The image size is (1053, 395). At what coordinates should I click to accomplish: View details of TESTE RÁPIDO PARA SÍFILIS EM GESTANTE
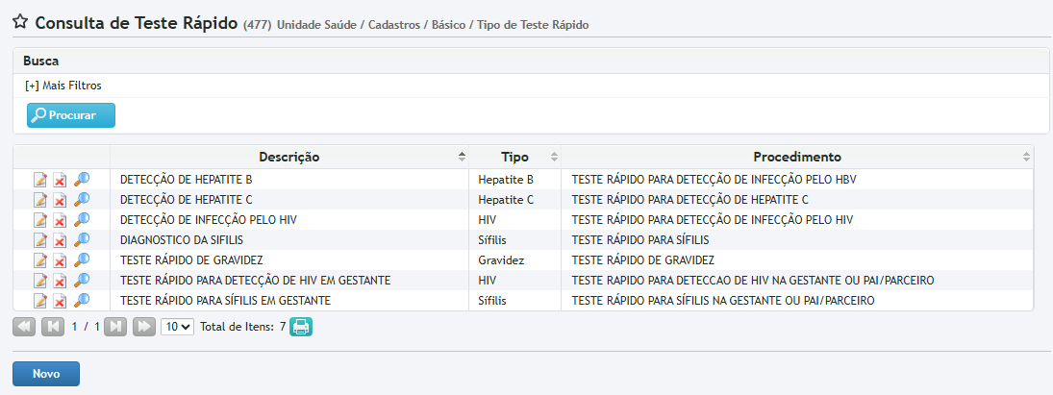82,301
